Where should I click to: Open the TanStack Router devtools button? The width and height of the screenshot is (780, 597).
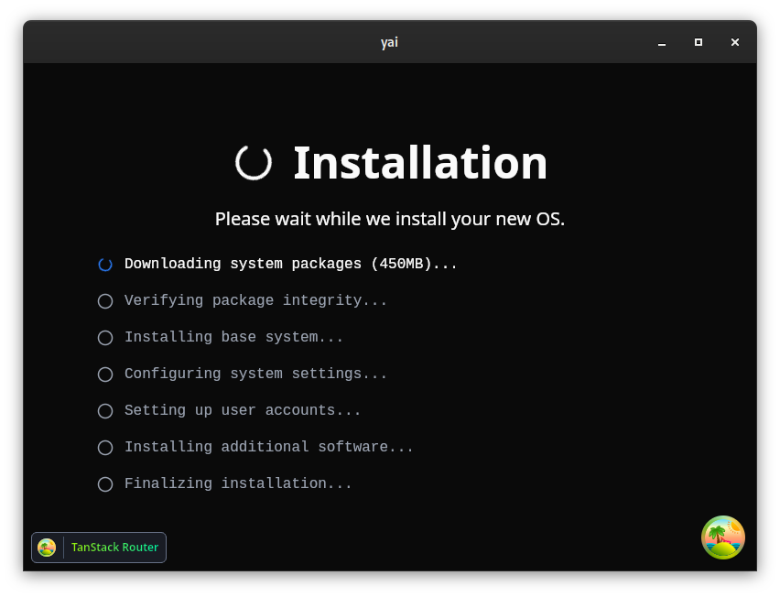(x=114, y=548)
